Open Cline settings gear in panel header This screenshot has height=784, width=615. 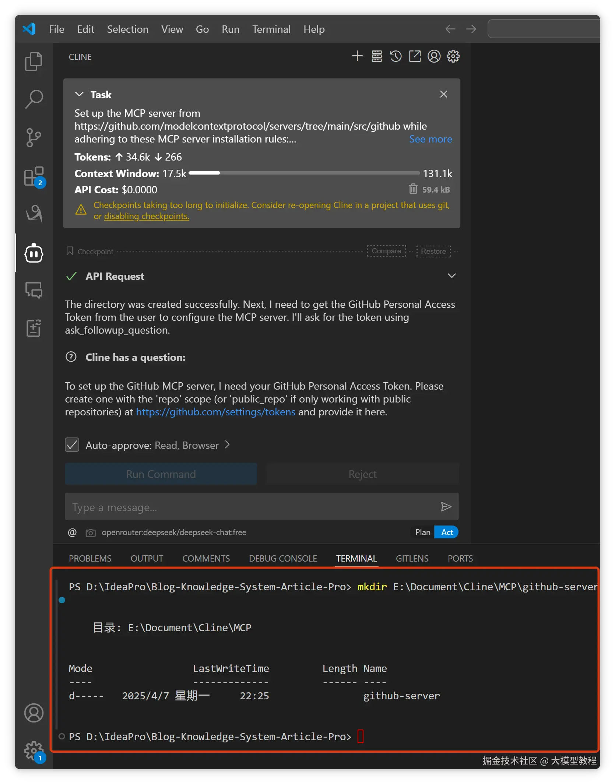[x=453, y=56]
